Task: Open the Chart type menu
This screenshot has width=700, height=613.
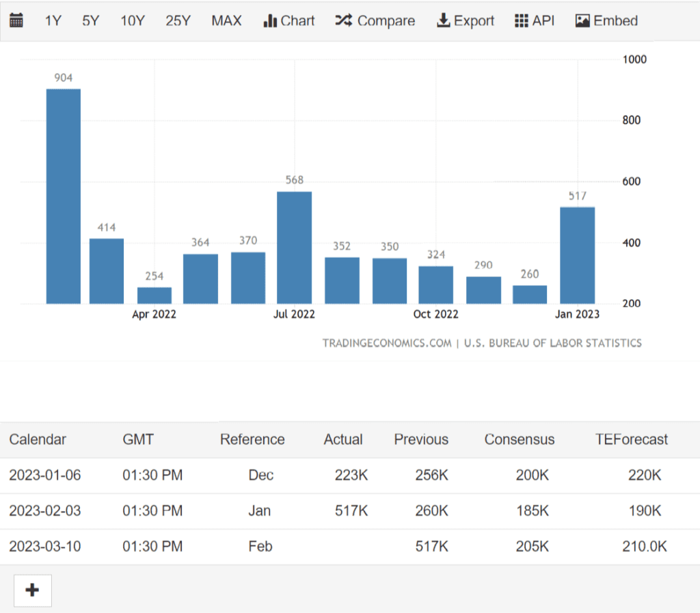Action: click(289, 21)
